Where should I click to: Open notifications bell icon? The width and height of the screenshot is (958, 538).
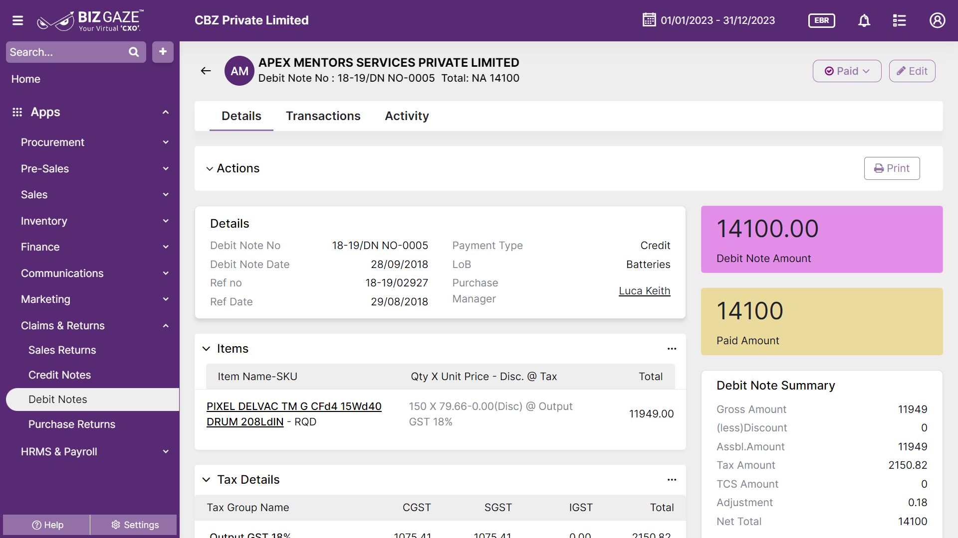pos(864,20)
